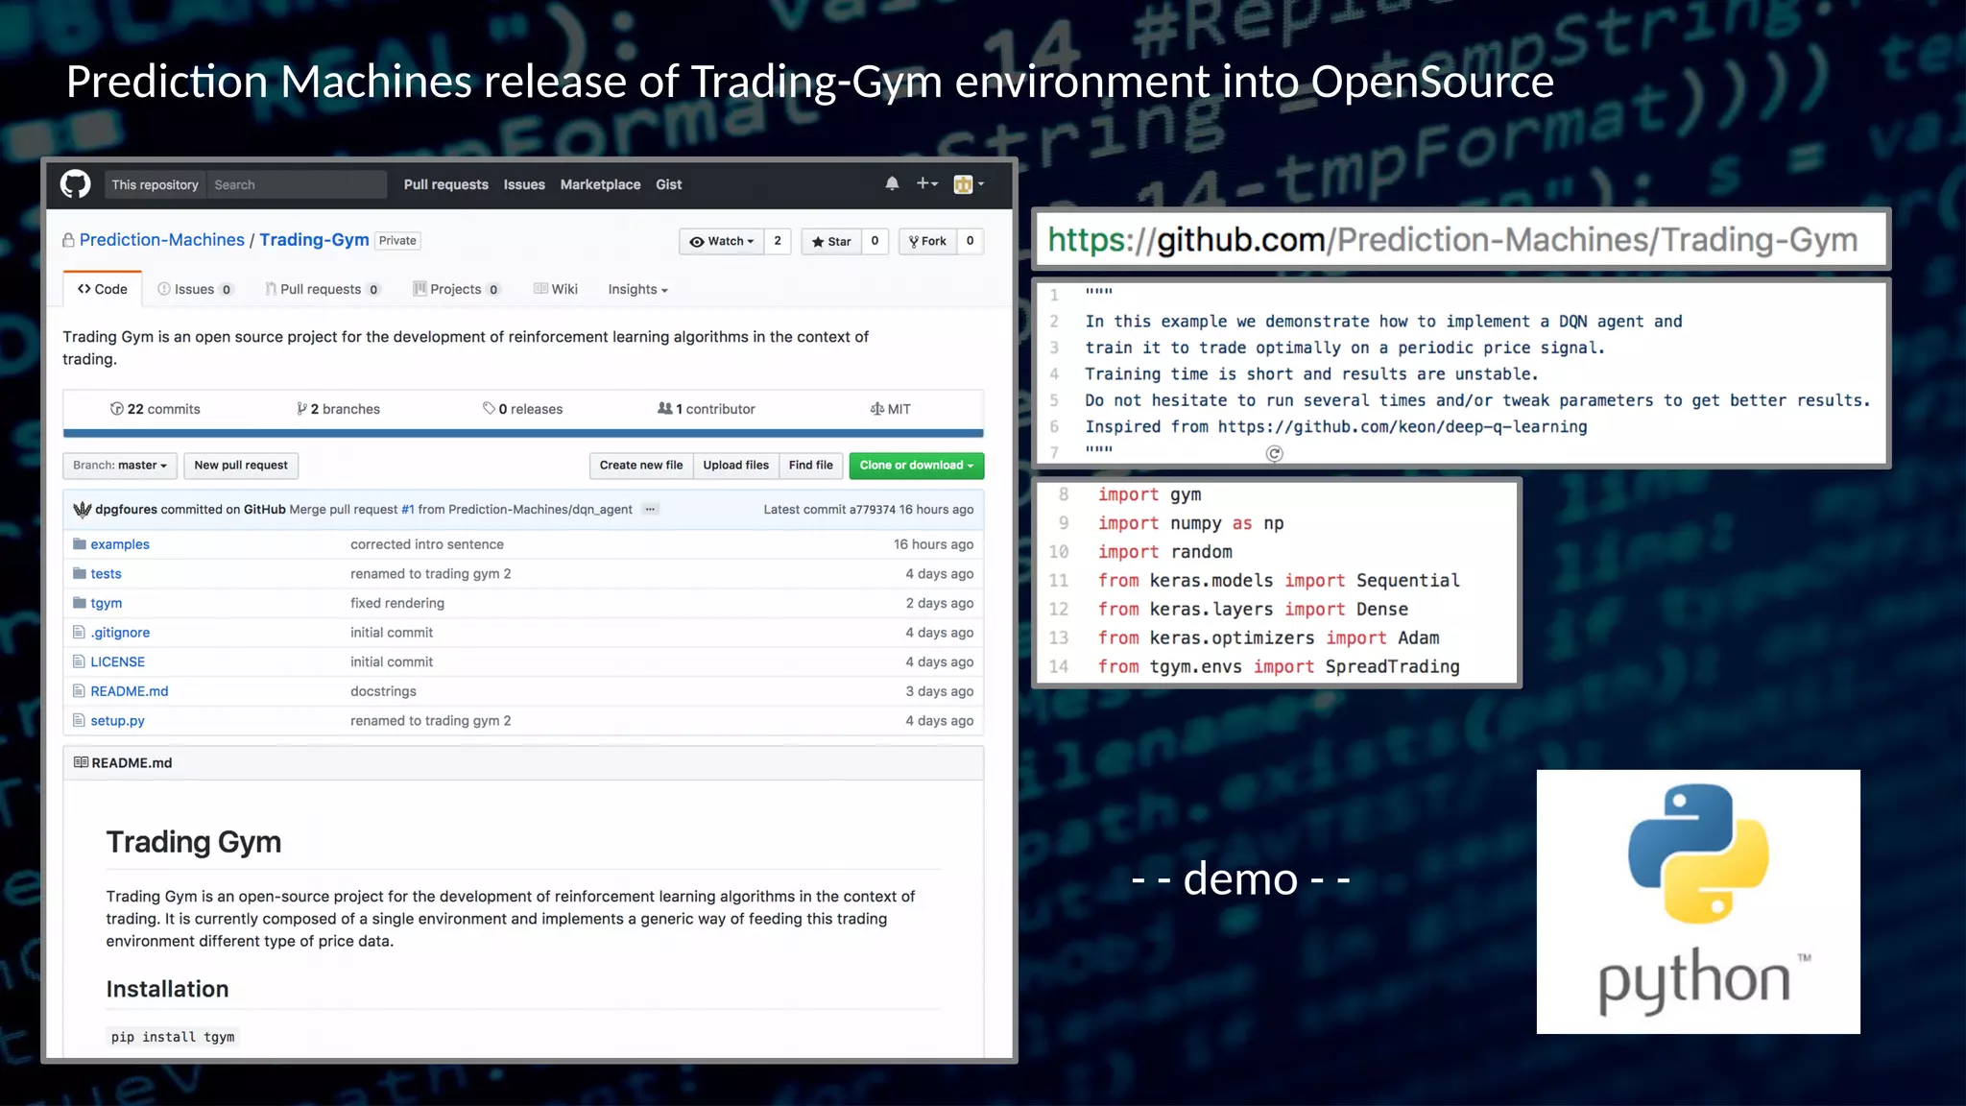Viewport: 1966px width, 1106px height.
Task: Open Gist in top navigation
Action: point(669,184)
